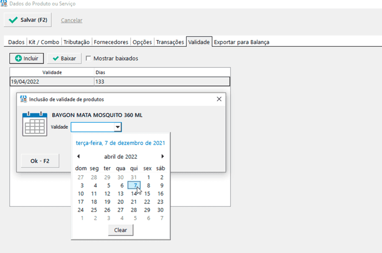Select the Validade tab
Image resolution: width=382 pixels, height=253 pixels.
[x=199, y=42]
